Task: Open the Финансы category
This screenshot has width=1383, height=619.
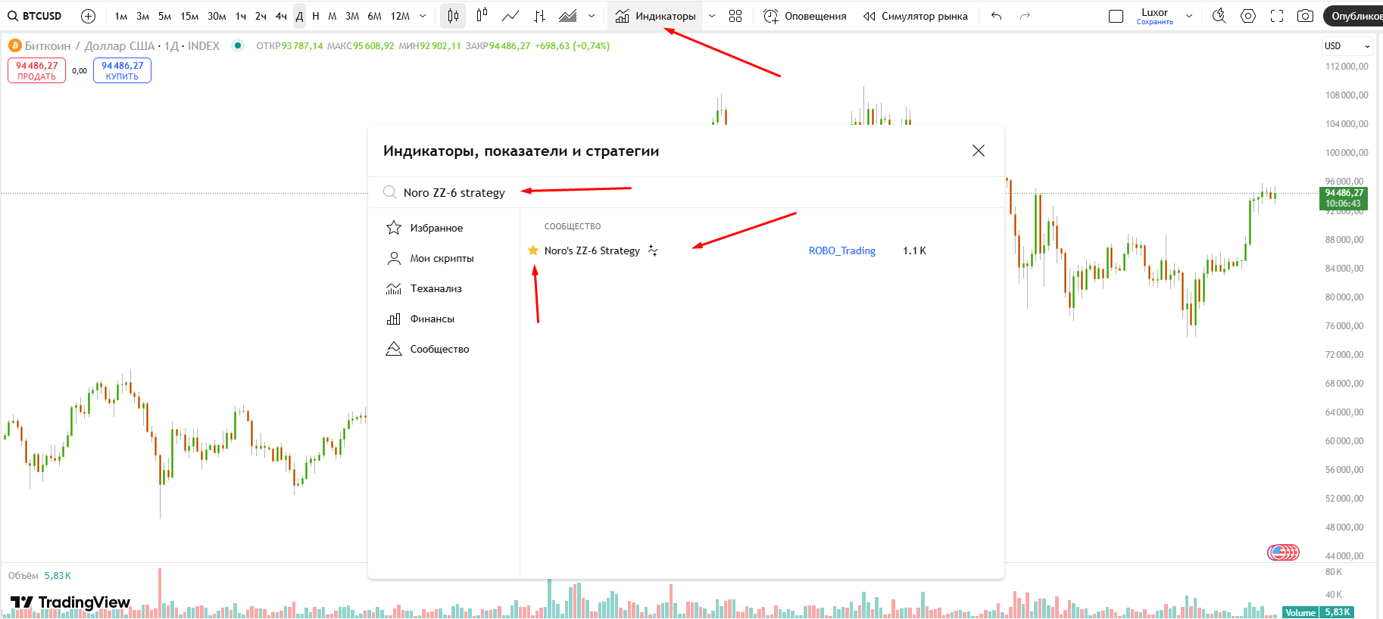Action: 444,319
